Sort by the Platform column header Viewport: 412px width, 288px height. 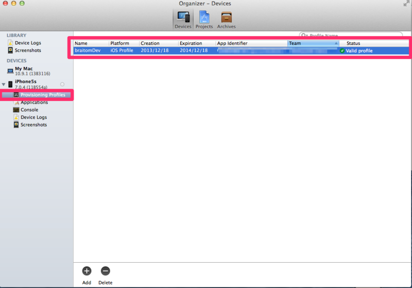[124, 43]
